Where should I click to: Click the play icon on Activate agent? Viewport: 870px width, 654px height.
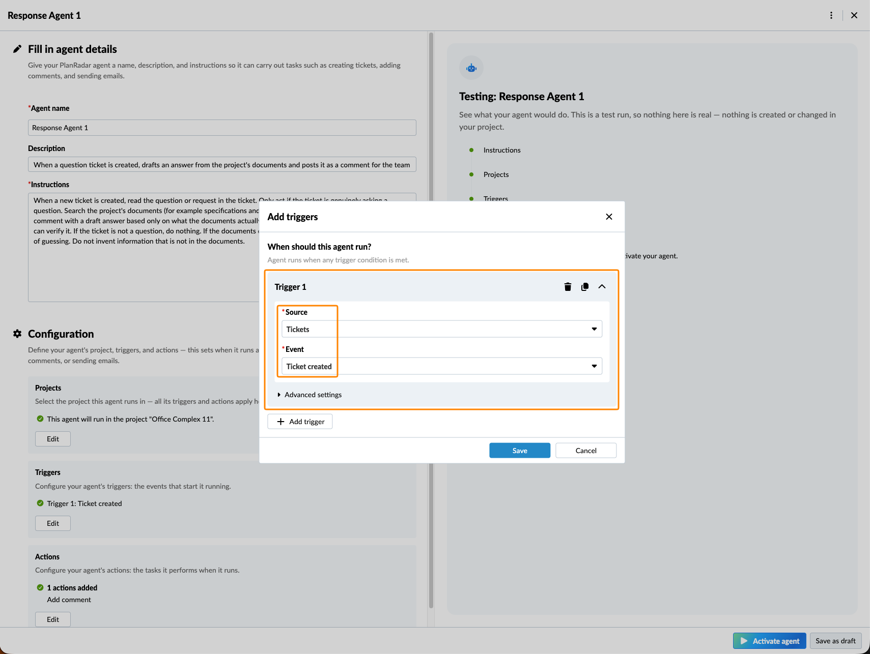744,641
